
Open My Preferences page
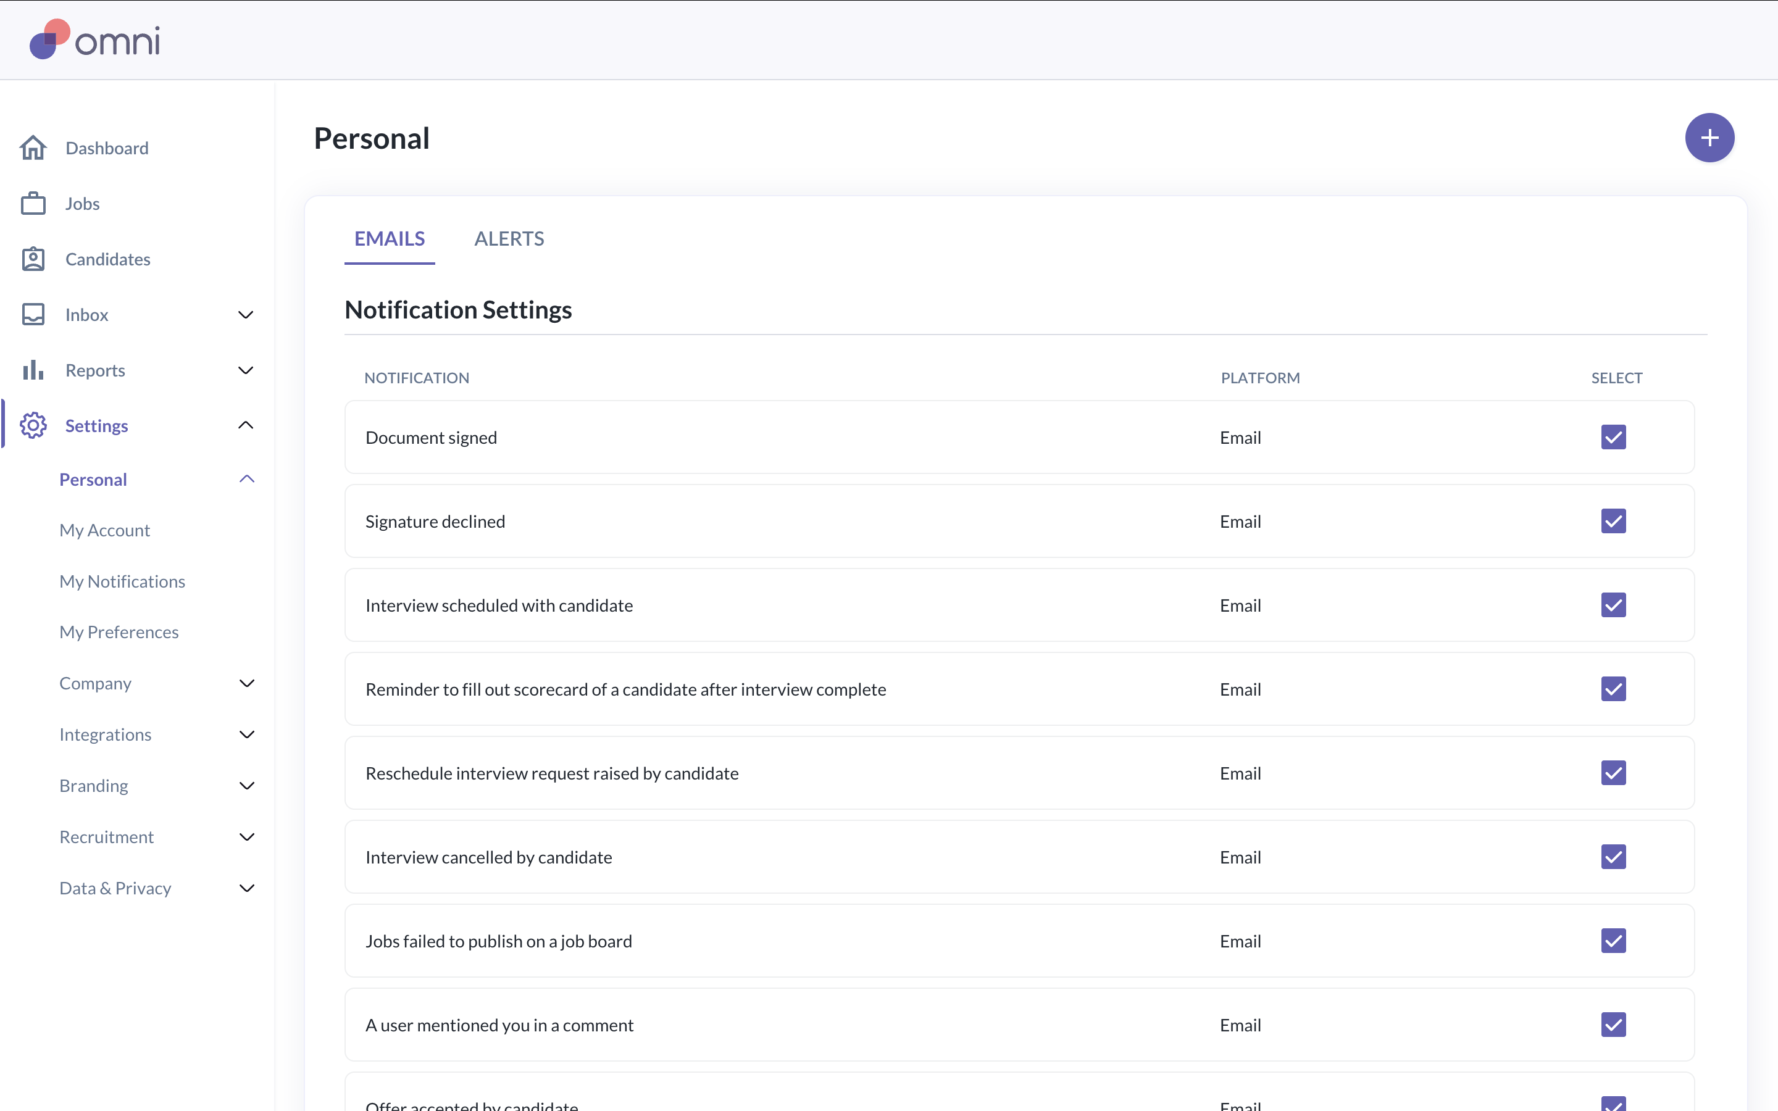119,632
